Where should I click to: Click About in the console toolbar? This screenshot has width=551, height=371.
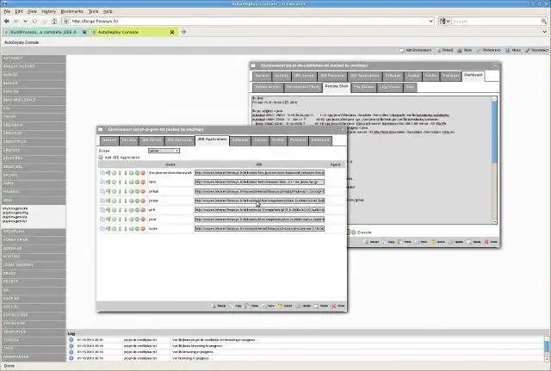tap(513, 50)
